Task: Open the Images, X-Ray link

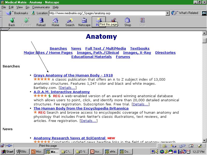Action: click(137, 53)
